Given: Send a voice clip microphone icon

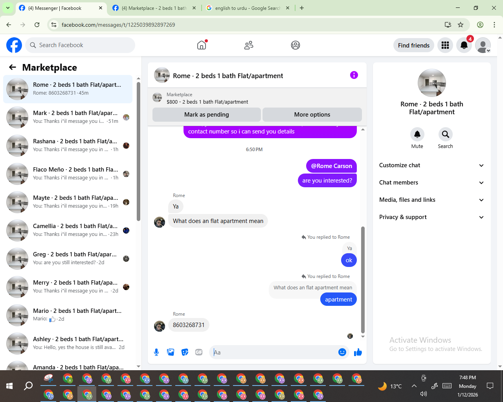Looking at the screenshot, I should point(156,352).
